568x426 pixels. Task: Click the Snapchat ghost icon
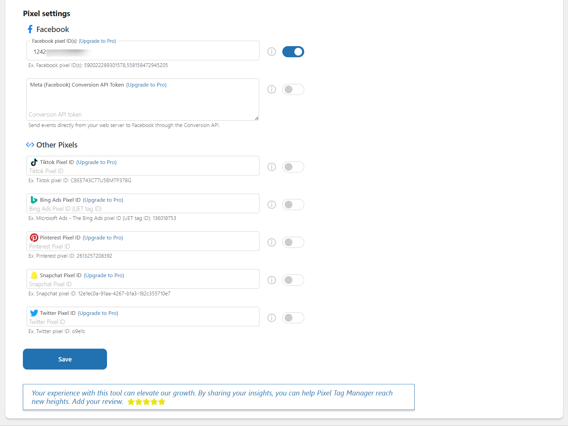(x=34, y=275)
